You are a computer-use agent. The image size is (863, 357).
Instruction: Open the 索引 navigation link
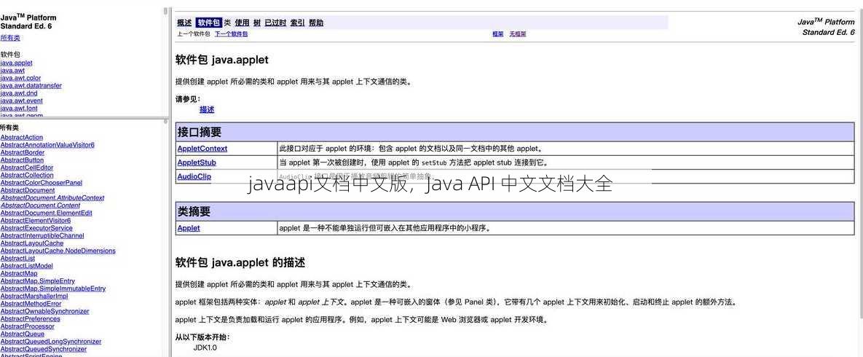tap(298, 23)
